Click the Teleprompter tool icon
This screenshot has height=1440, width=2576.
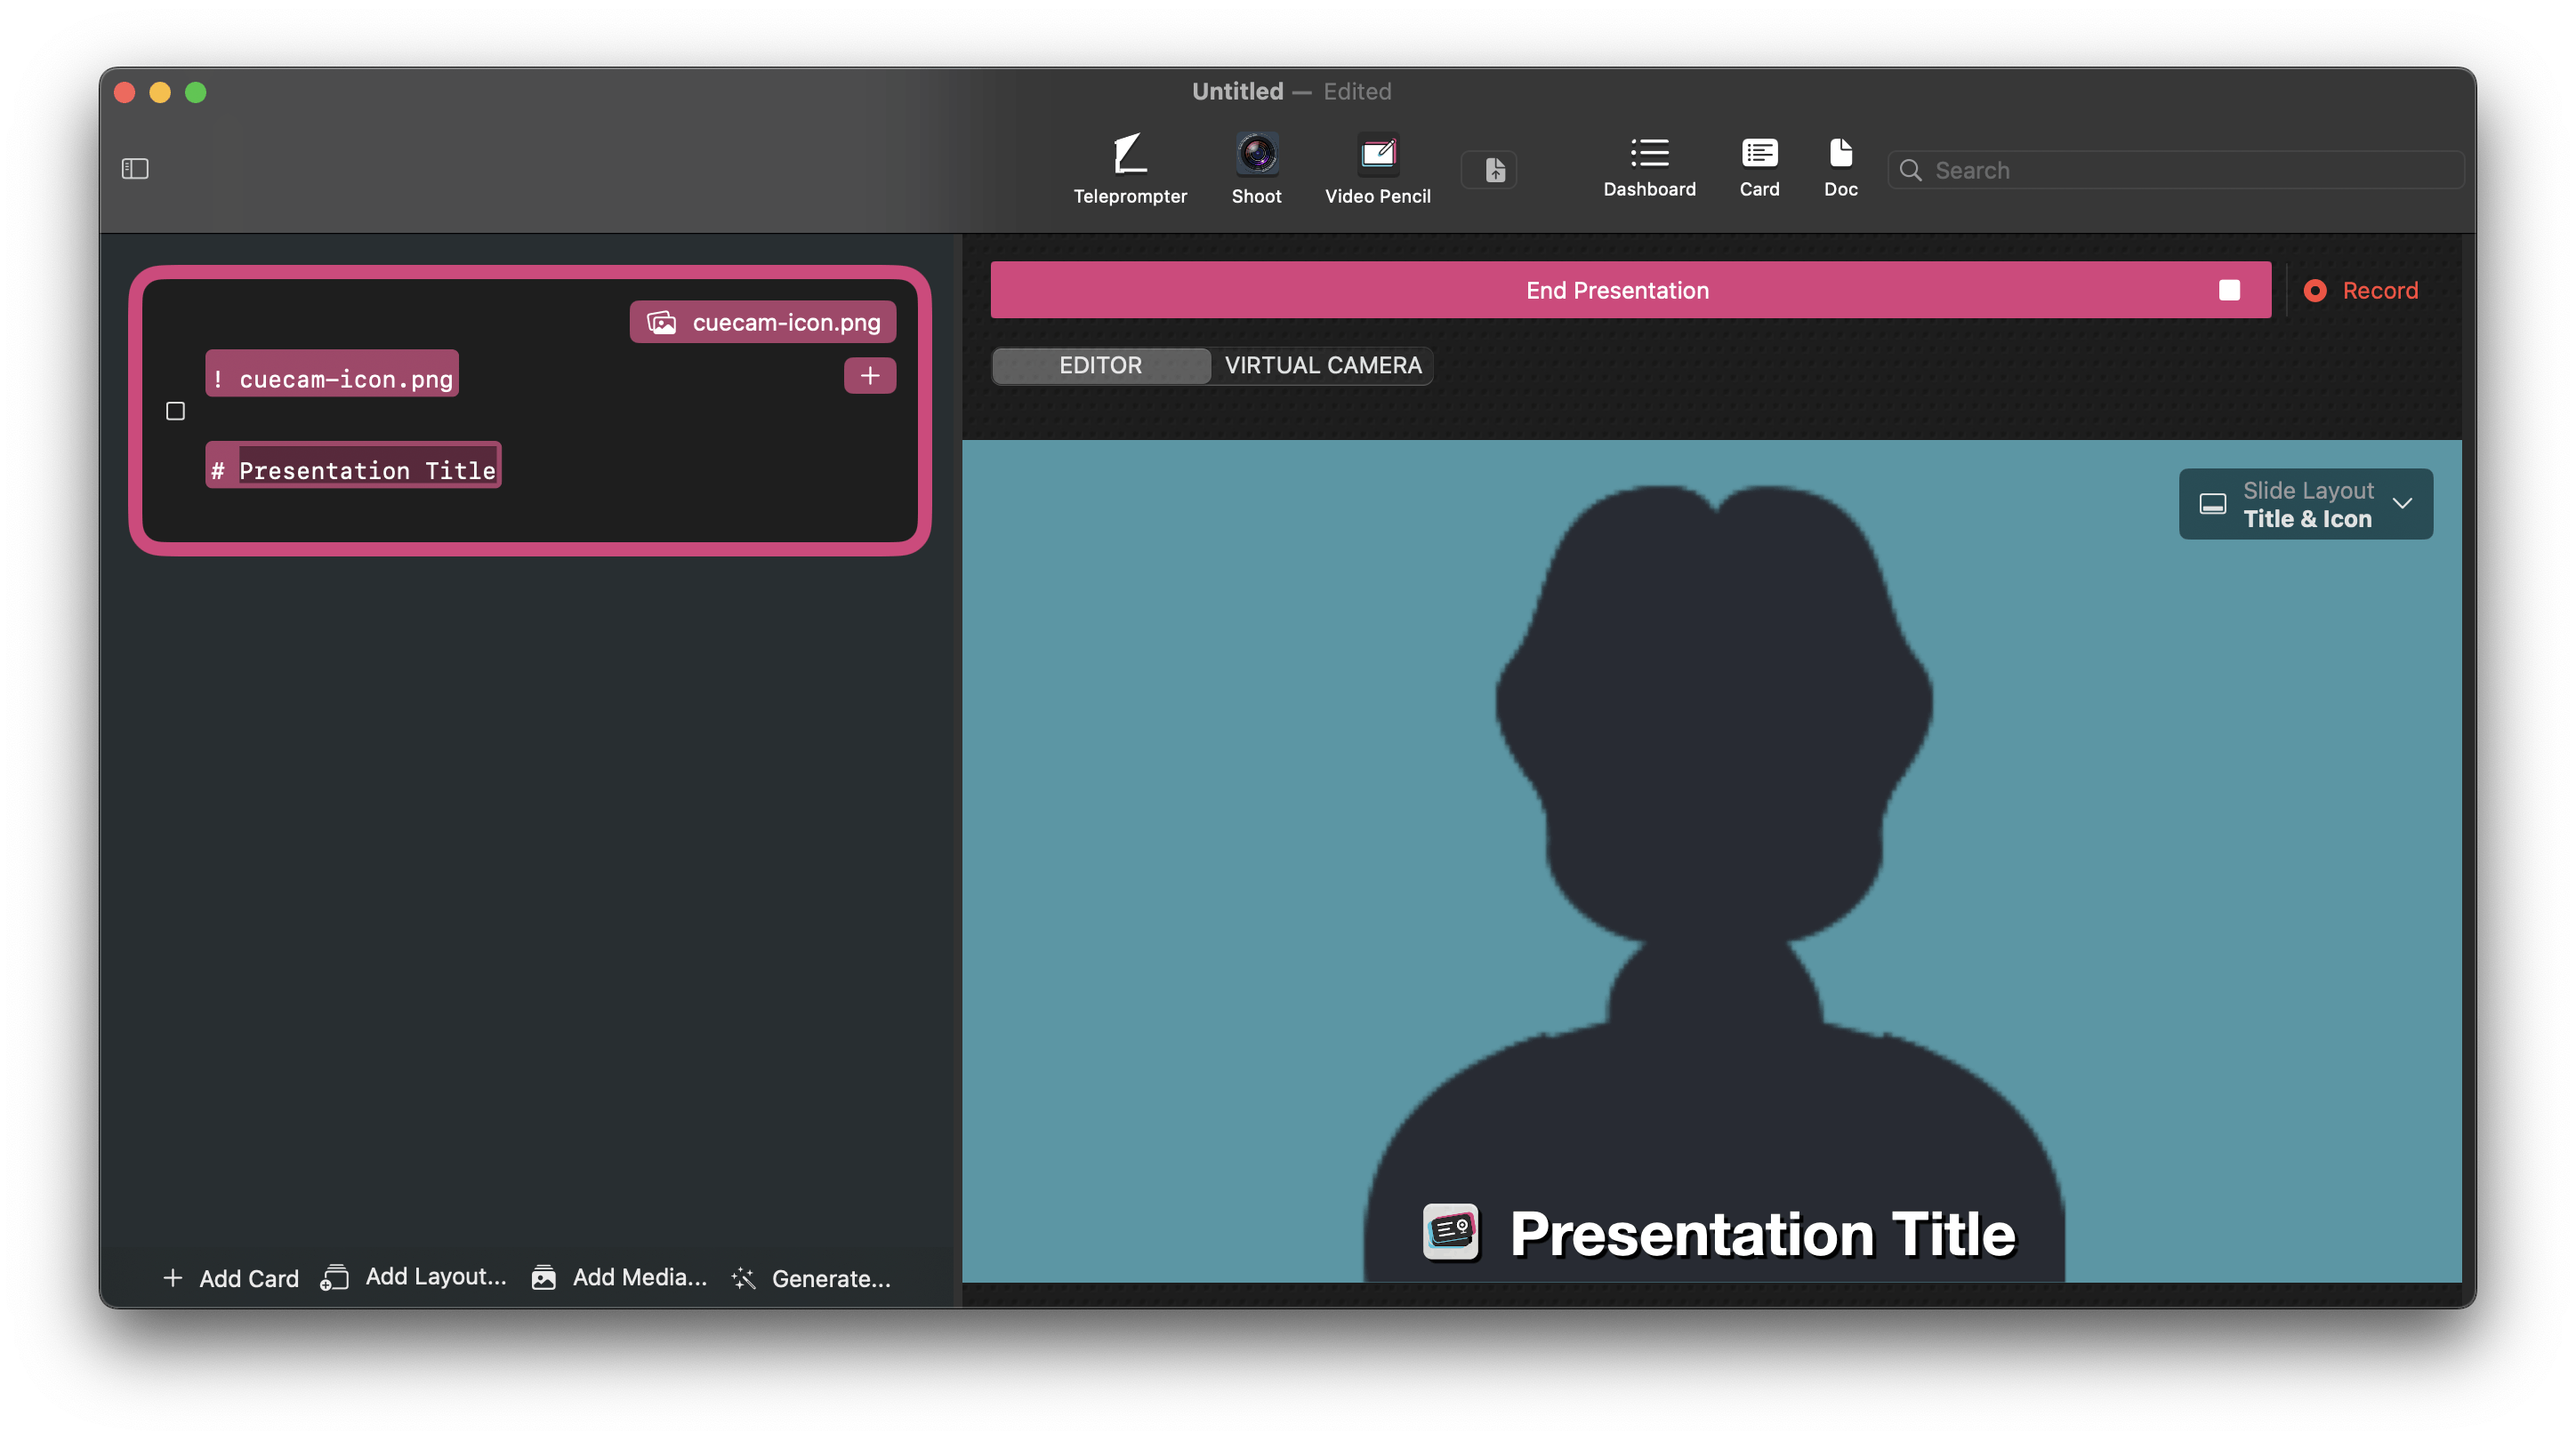(1131, 156)
